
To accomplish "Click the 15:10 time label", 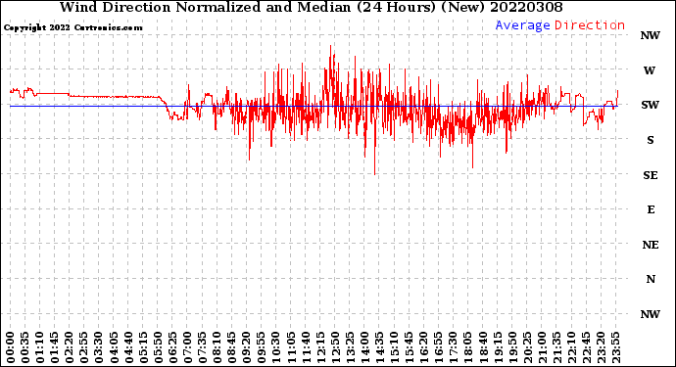I will [394, 347].
